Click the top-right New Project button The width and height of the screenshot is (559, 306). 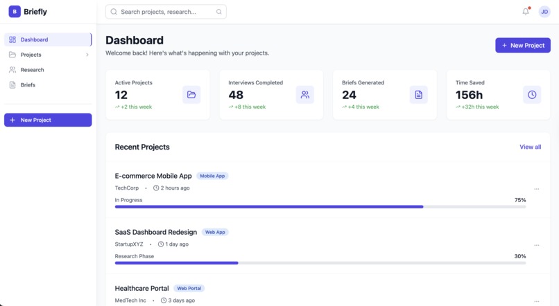(x=523, y=45)
